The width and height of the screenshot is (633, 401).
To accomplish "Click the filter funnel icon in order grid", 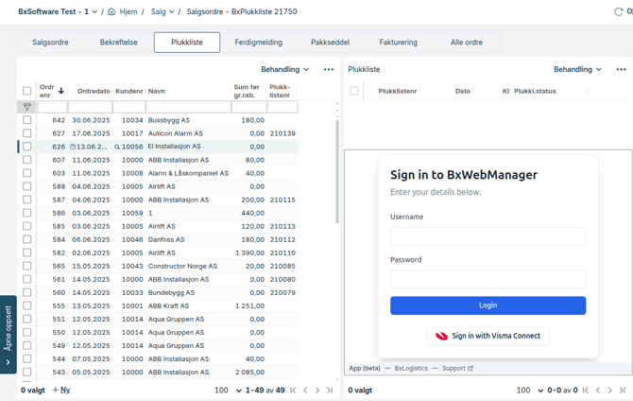I will 27,107.
